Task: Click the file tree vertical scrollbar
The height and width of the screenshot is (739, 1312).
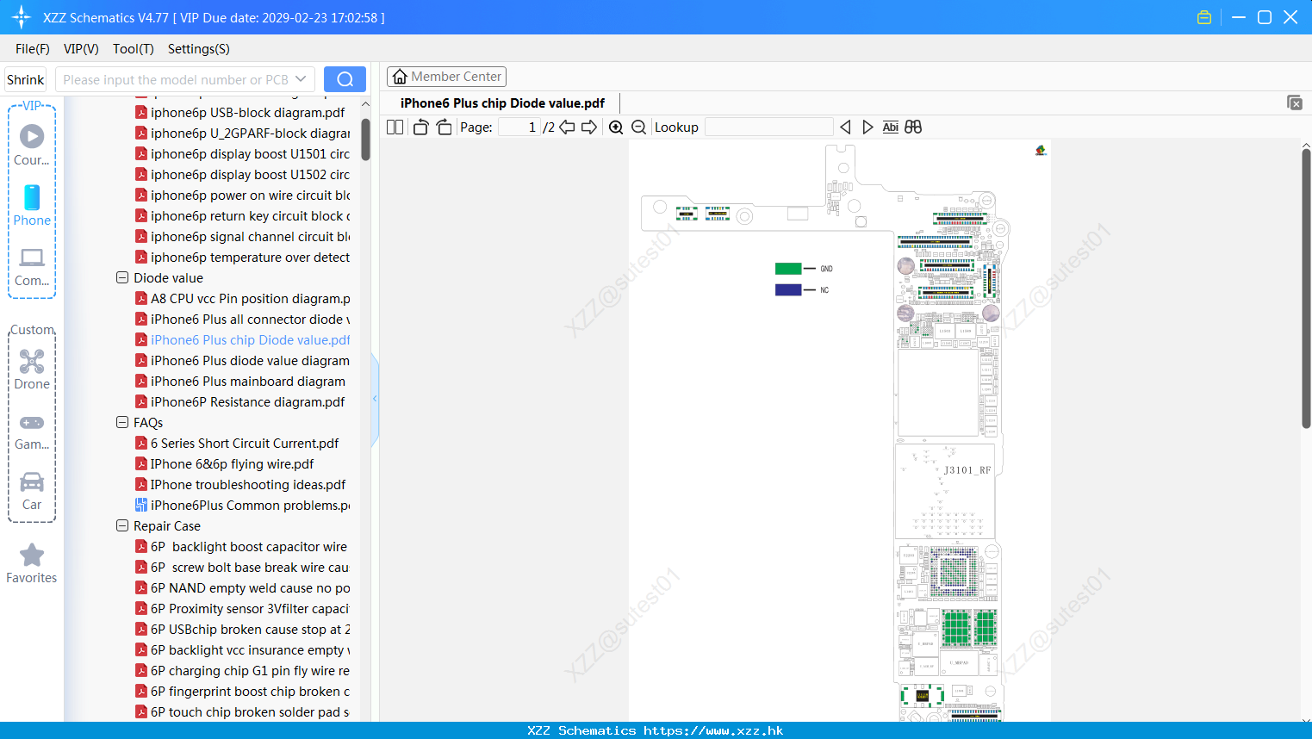Action: [x=365, y=140]
